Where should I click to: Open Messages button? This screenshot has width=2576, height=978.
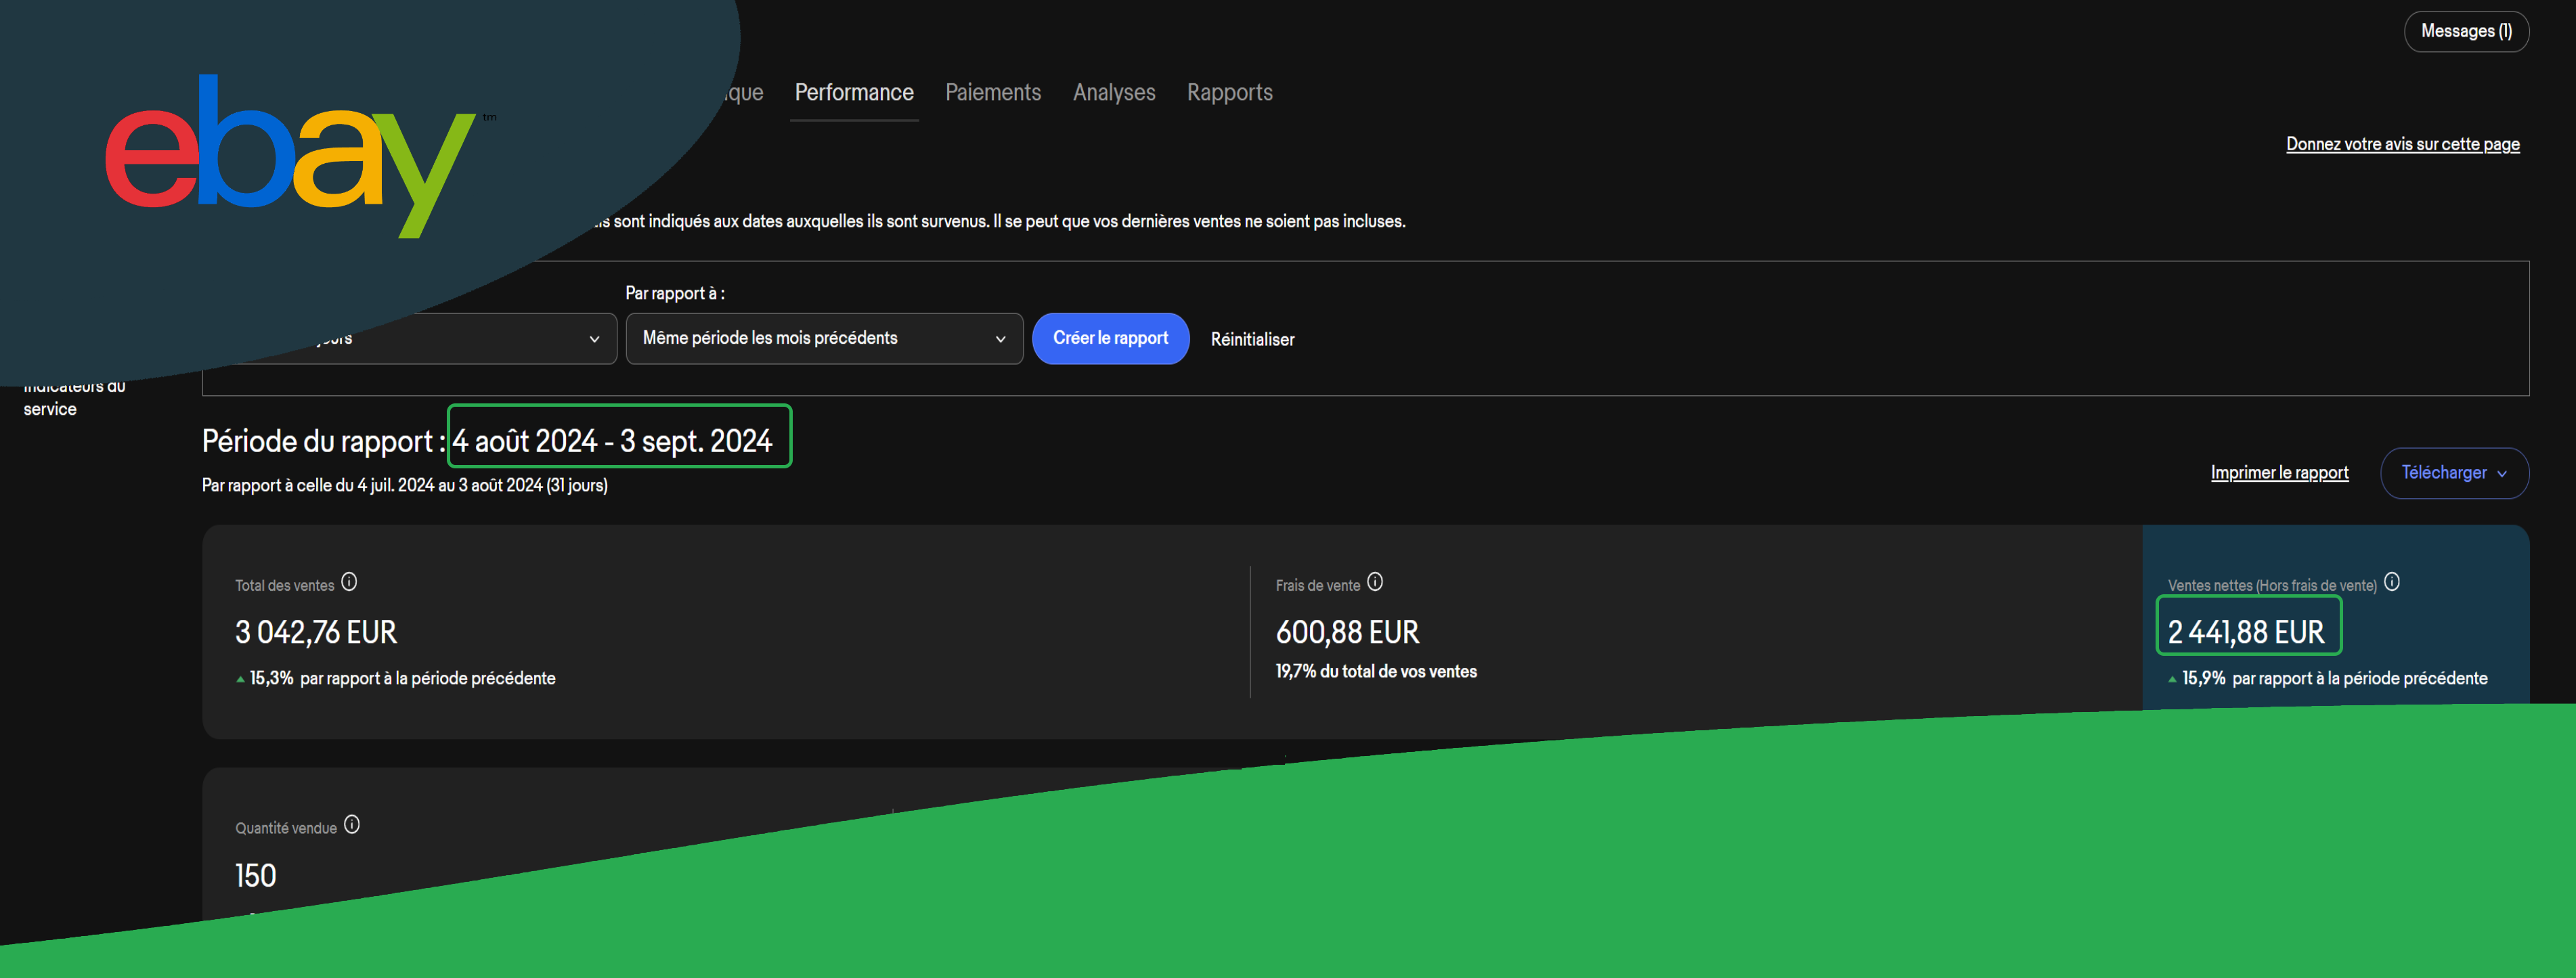coord(2466,31)
